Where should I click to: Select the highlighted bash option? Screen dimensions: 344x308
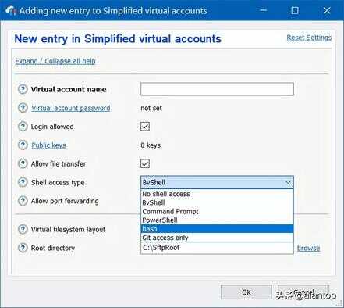[217, 229]
